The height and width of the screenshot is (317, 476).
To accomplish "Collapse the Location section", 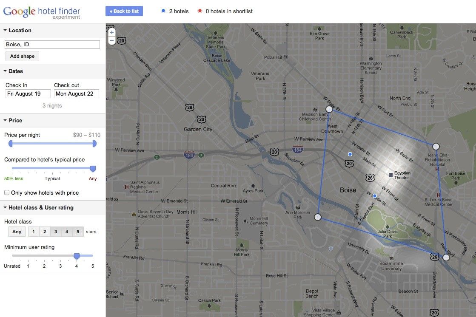I will pos(5,31).
